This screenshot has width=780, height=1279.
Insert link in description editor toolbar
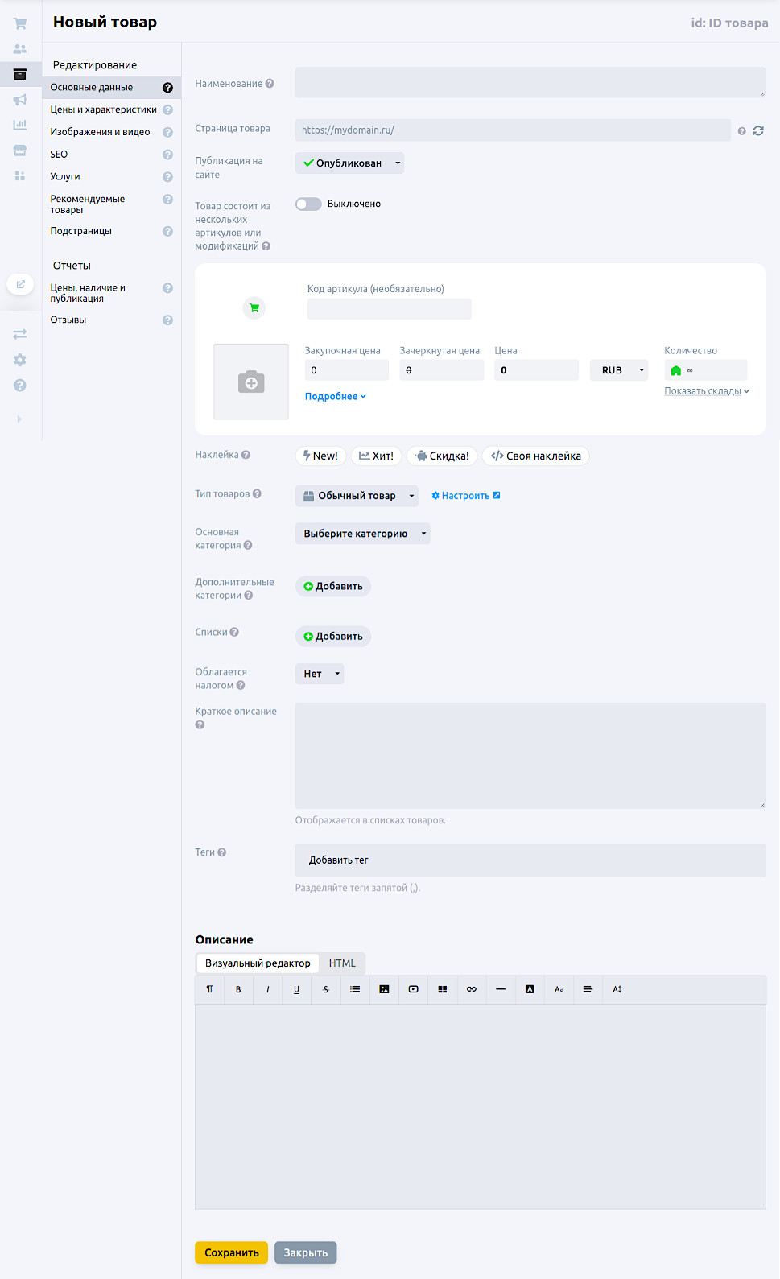472,989
